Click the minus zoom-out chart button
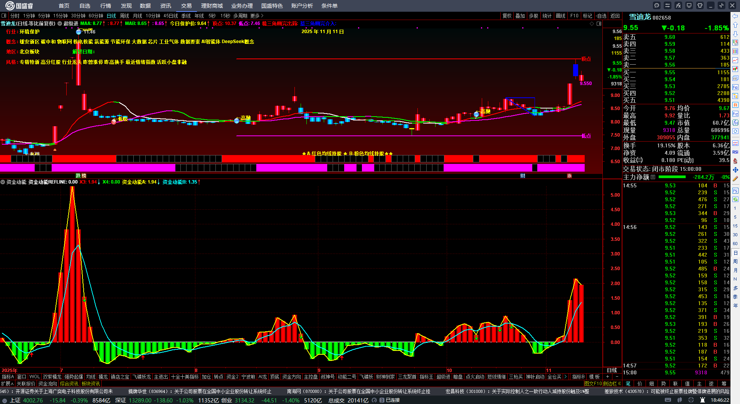Screen dimensions: 740x404 coord(617,377)
